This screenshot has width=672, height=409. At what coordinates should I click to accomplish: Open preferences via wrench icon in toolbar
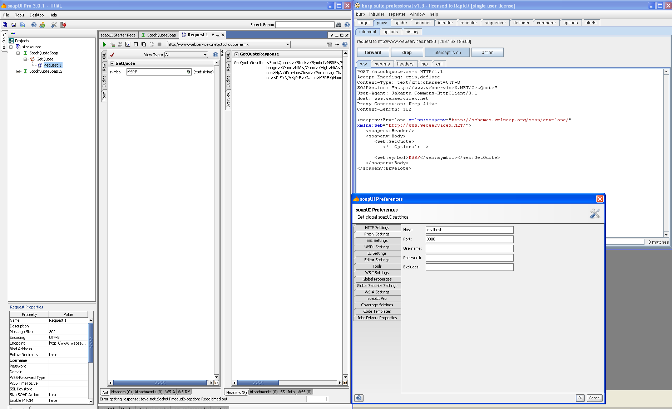54,25
